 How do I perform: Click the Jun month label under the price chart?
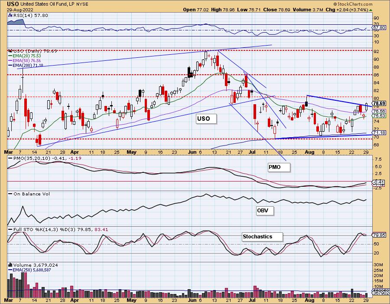point(192,152)
